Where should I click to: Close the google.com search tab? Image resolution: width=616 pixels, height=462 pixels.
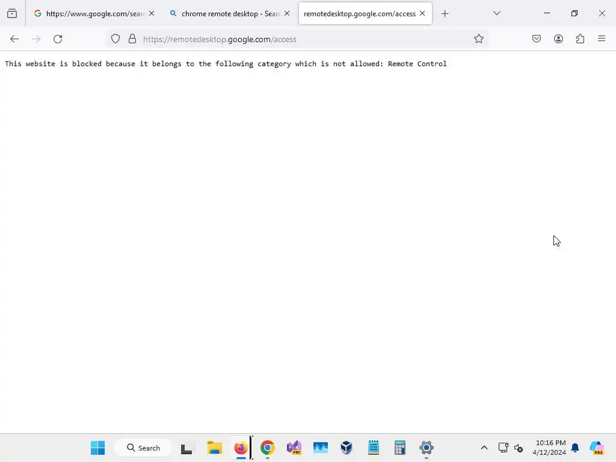click(x=152, y=13)
